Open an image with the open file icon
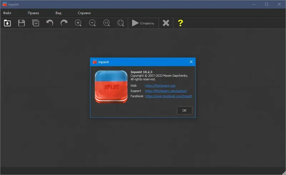The width and height of the screenshot is (286, 175). click(x=7, y=23)
